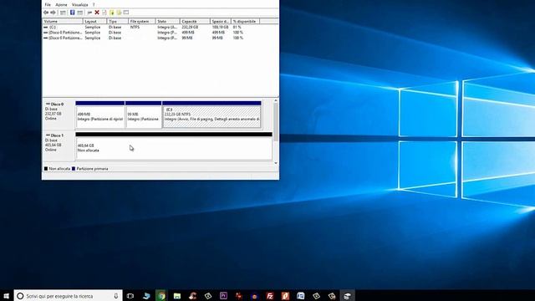The image size is (535, 301).
Task: Click the disk pane scrollbar up arrow
Action: 276,100
